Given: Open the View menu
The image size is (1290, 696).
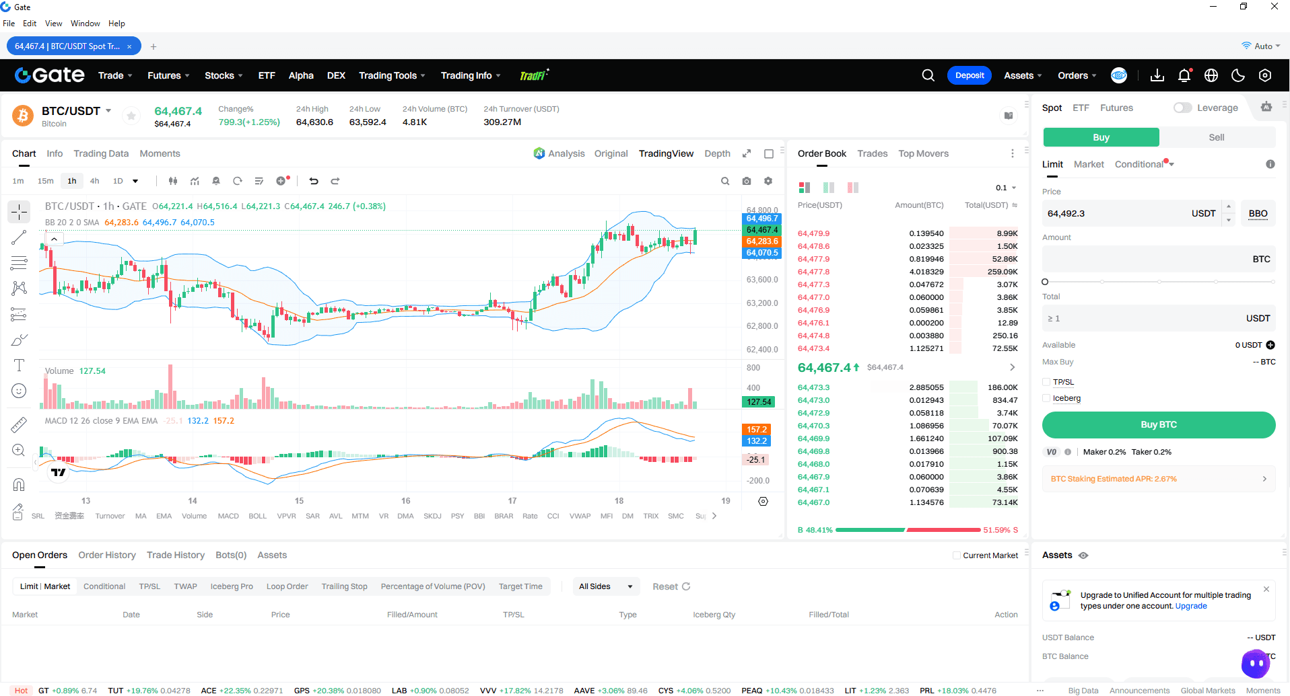Looking at the screenshot, I should (53, 24).
